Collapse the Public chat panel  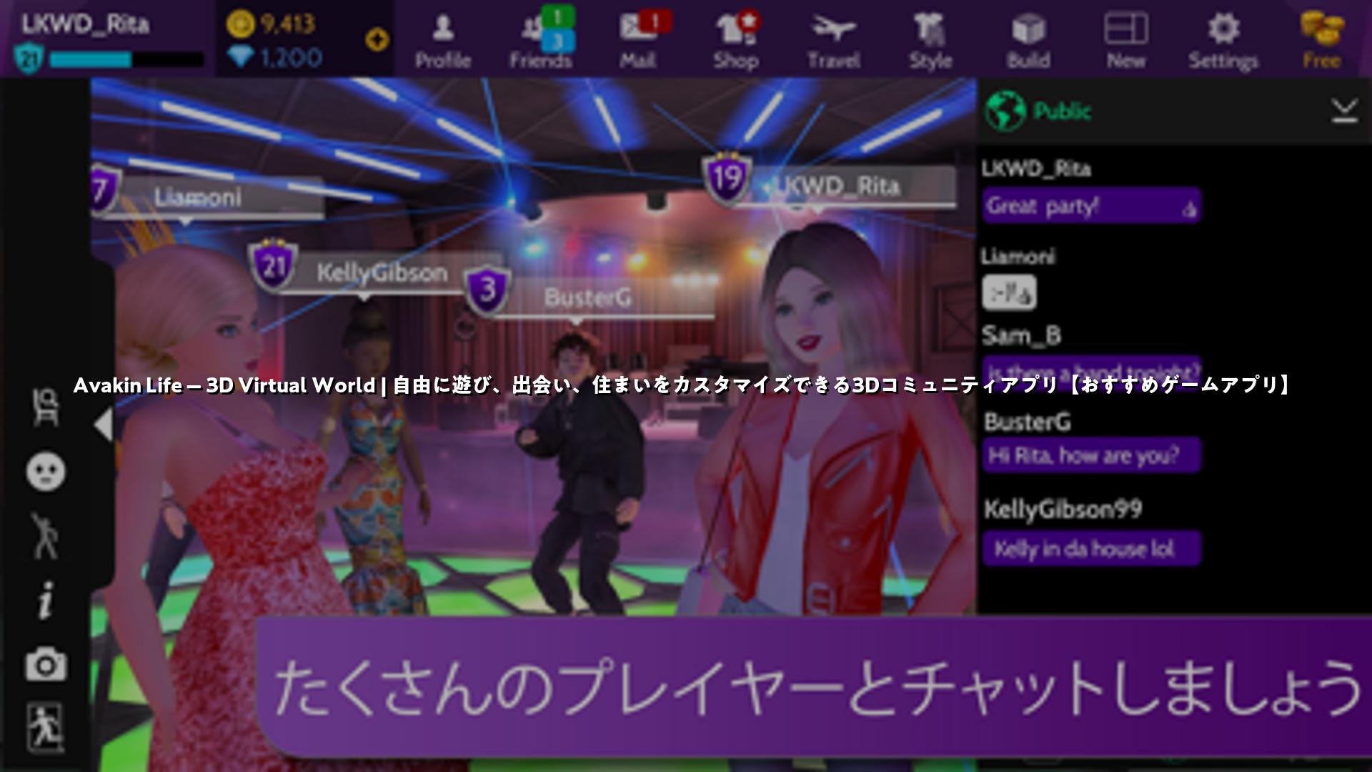1344,111
